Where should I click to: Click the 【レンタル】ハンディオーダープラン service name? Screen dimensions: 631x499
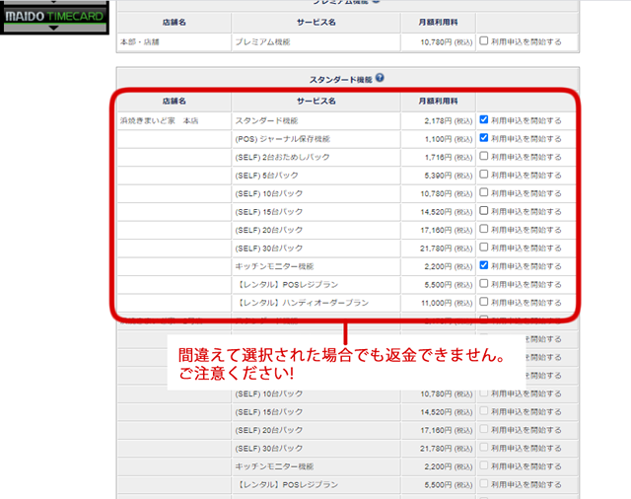coord(303,303)
